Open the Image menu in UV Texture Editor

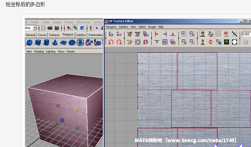pos(152,27)
